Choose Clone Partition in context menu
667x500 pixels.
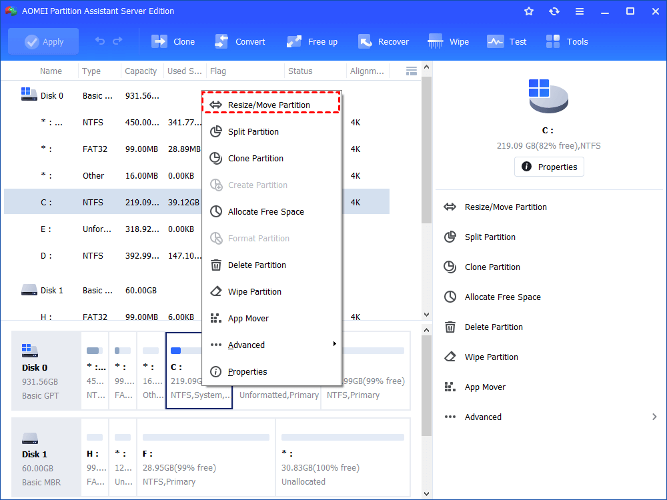pyautogui.click(x=271, y=158)
